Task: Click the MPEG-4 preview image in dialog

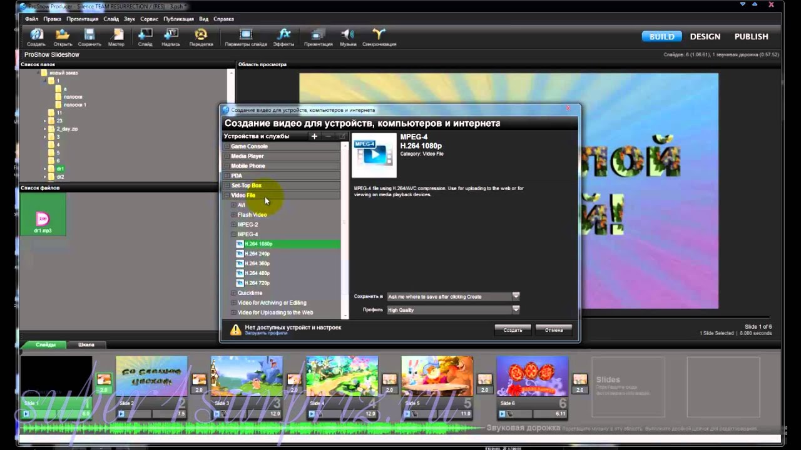Action: (x=374, y=155)
